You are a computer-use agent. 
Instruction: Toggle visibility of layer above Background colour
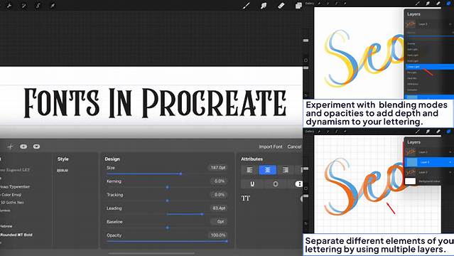click(x=450, y=172)
